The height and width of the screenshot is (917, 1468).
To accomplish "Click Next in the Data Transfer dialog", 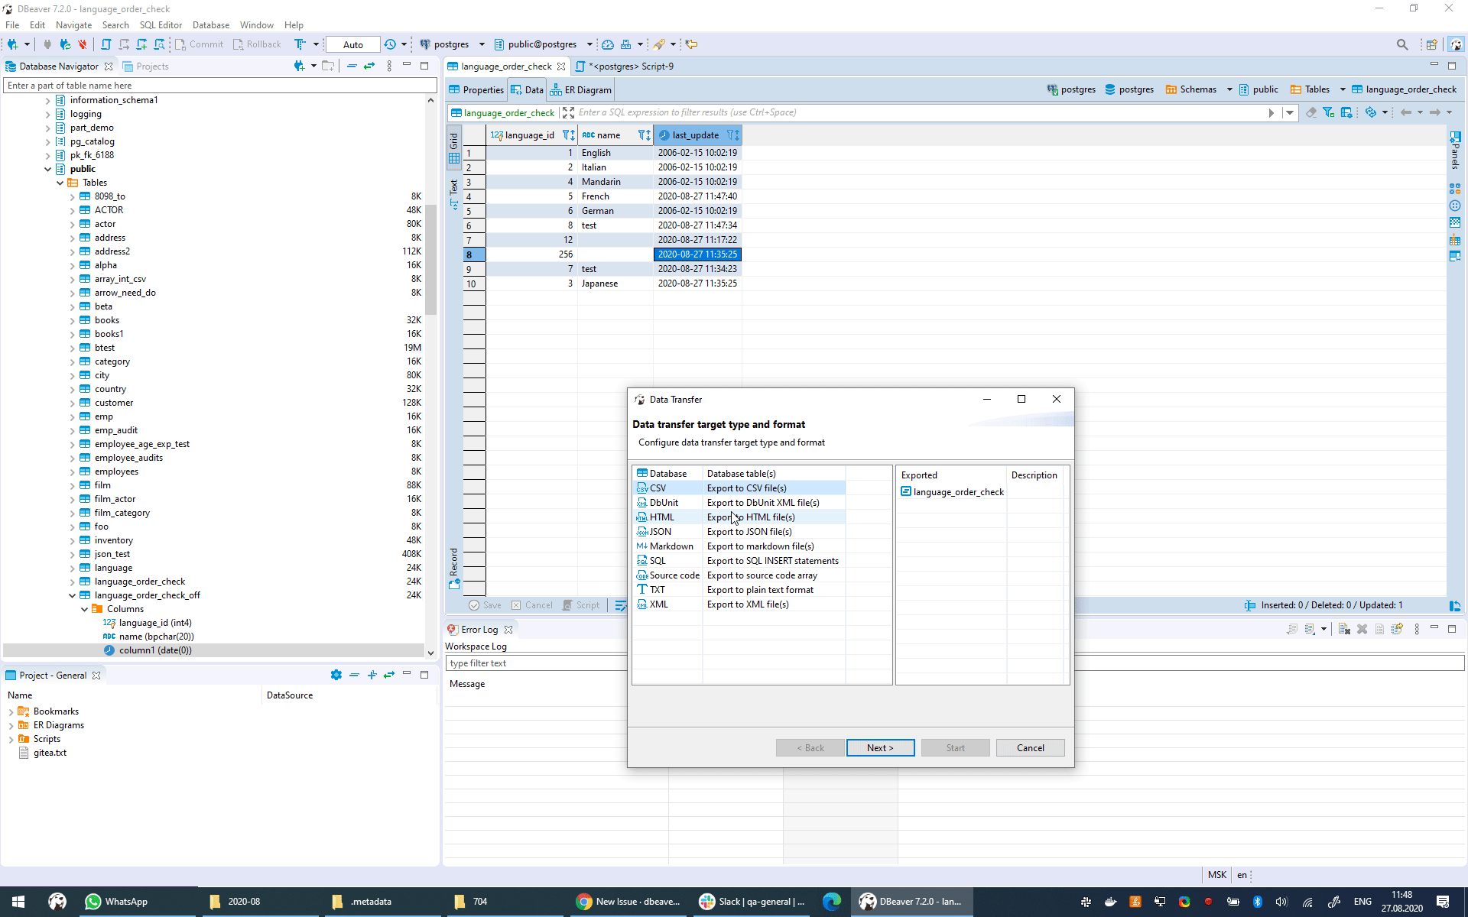I will coord(880,747).
